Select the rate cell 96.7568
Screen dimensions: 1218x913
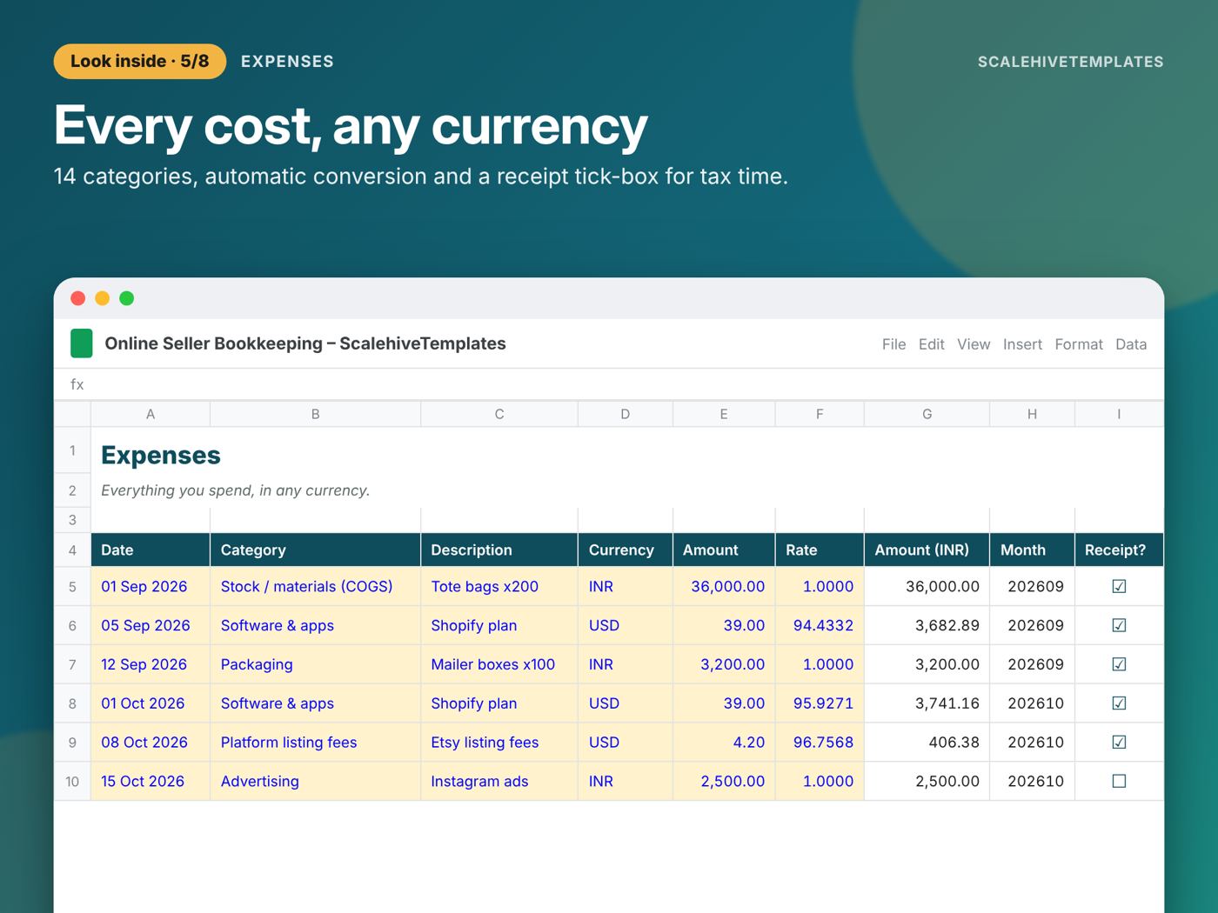coord(820,743)
